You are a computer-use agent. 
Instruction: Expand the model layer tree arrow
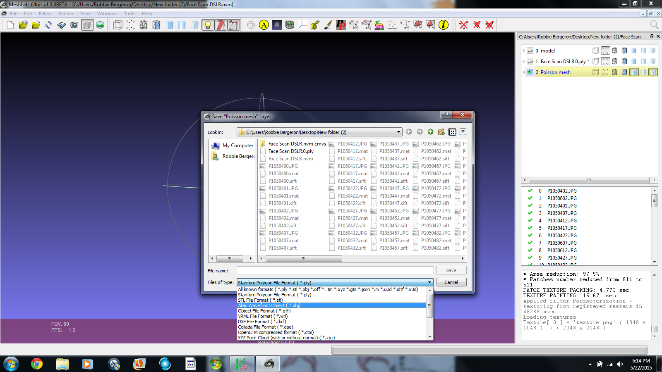point(524,50)
